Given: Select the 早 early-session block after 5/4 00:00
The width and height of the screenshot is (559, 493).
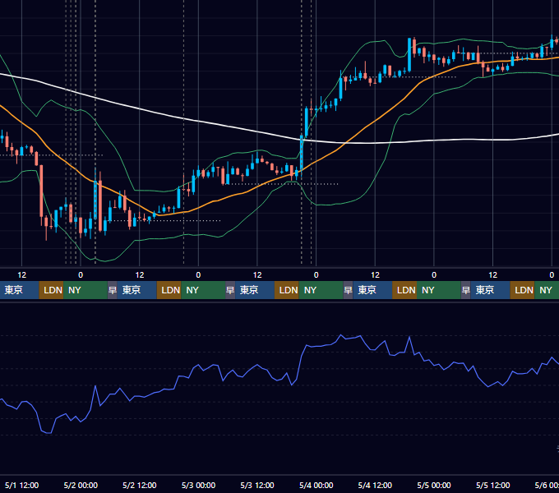Looking at the screenshot, I should point(348,290).
